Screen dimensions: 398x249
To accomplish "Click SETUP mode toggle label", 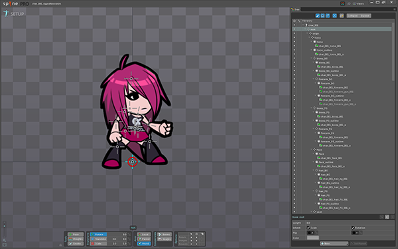I will [17, 14].
